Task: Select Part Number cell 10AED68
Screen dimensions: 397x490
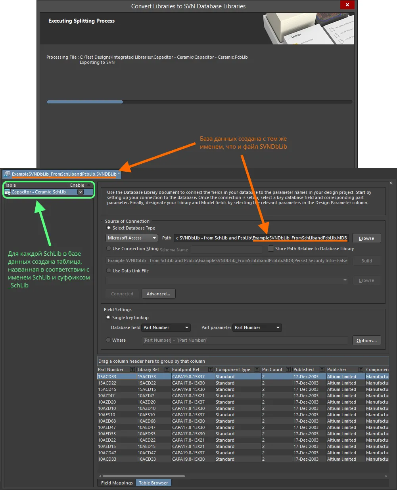Action: pos(117,421)
